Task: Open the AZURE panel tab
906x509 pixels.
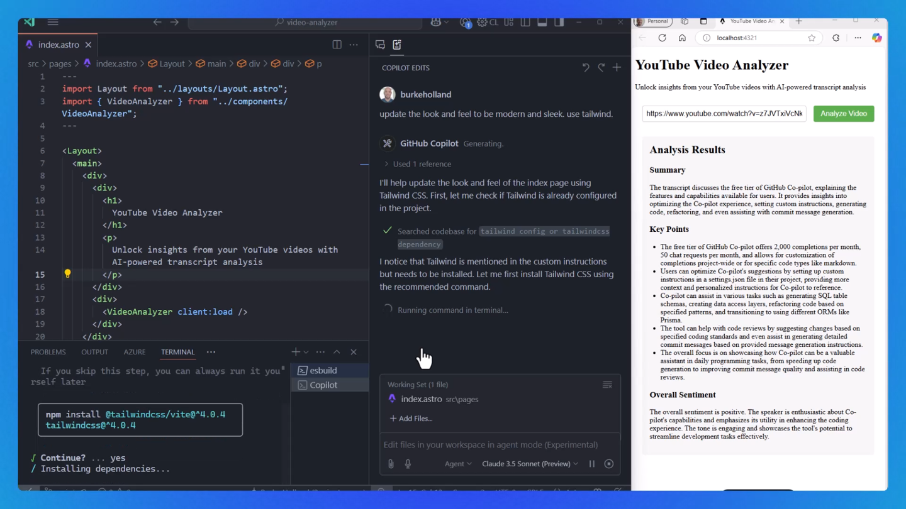Action: 135,352
